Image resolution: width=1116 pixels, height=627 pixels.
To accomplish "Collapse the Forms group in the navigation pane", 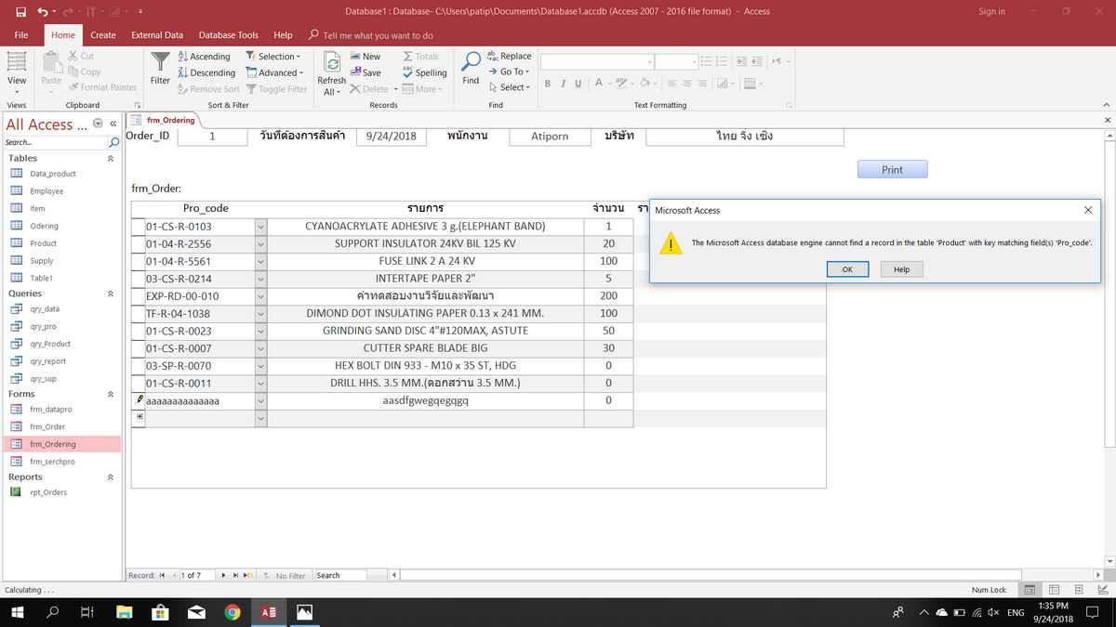I will [x=111, y=394].
